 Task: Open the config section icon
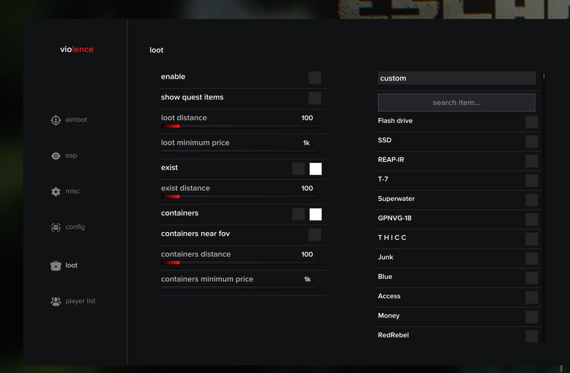[56, 227]
